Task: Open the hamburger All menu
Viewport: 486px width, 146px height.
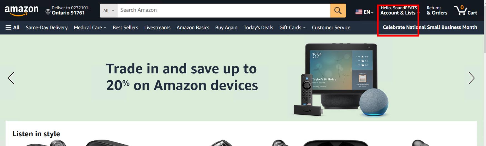Action: tap(12, 28)
